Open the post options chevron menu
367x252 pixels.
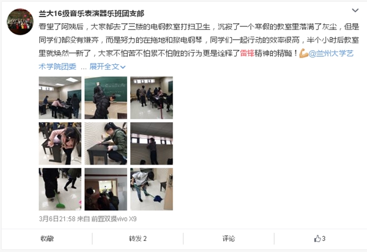355,10
